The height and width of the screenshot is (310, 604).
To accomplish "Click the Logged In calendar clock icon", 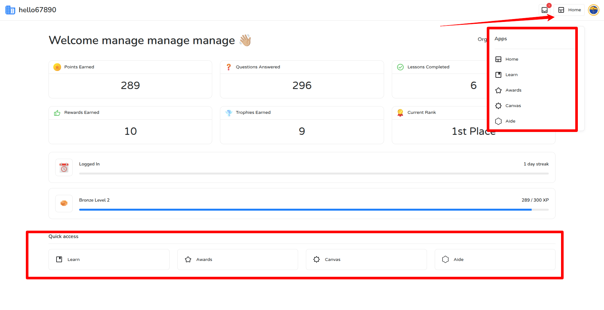I will pos(64,167).
